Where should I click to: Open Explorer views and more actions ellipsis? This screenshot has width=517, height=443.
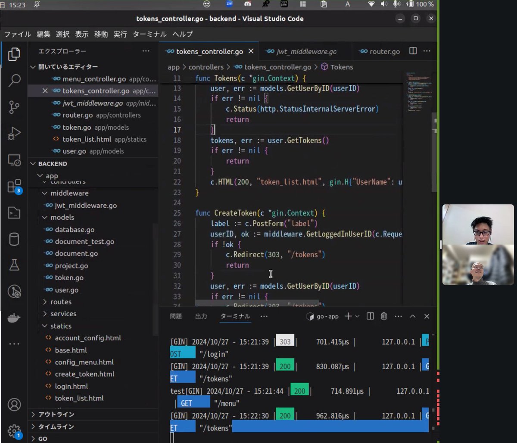146,51
